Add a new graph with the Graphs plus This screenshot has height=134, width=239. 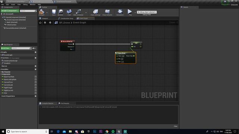(35, 52)
